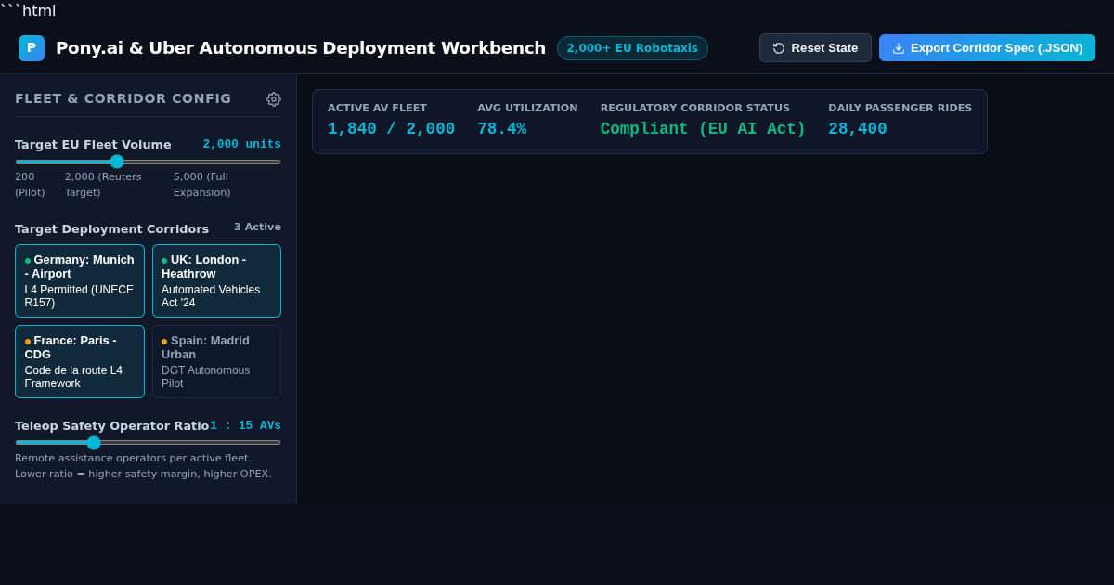Click the 'AVG UTILIZATION' label

tap(527, 109)
